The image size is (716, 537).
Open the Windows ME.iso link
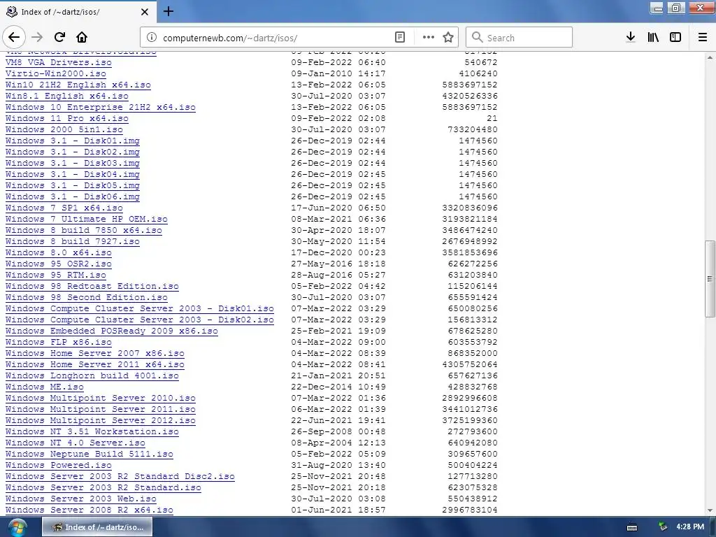click(x=45, y=387)
